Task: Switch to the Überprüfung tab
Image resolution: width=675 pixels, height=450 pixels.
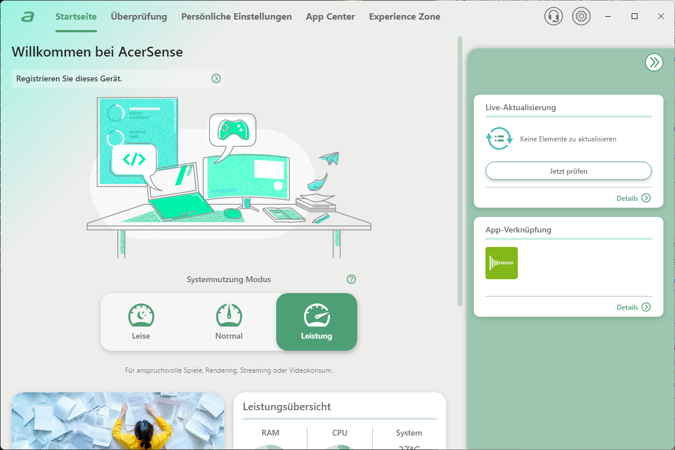Action: tap(139, 17)
